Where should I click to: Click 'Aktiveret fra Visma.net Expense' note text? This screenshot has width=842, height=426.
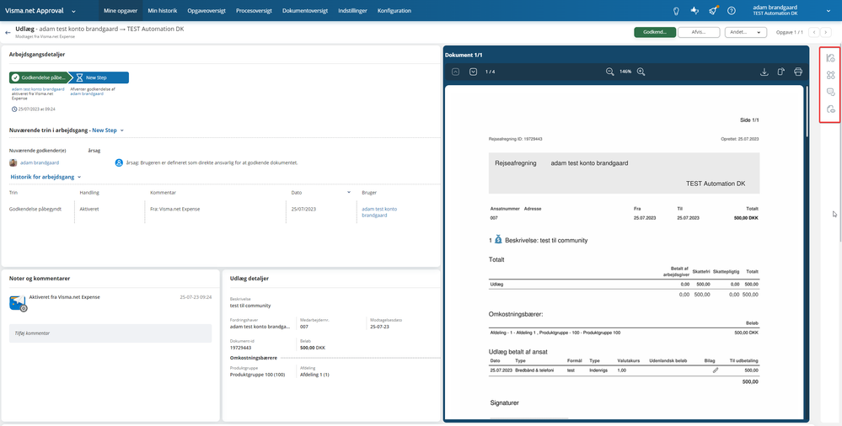click(x=64, y=296)
